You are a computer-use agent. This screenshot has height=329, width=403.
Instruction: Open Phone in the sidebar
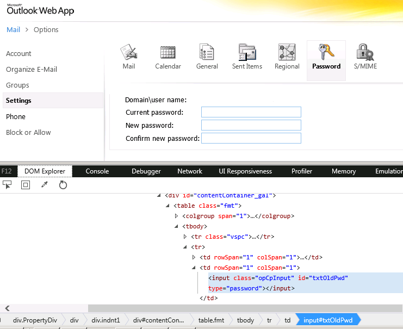[x=16, y=117]
